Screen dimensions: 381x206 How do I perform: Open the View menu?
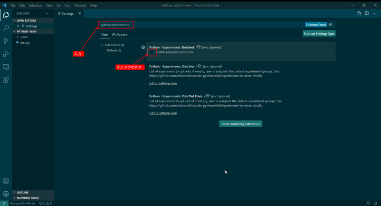49,5
